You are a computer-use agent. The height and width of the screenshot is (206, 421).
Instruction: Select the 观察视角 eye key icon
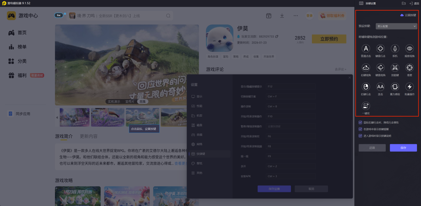pos(410,49)
